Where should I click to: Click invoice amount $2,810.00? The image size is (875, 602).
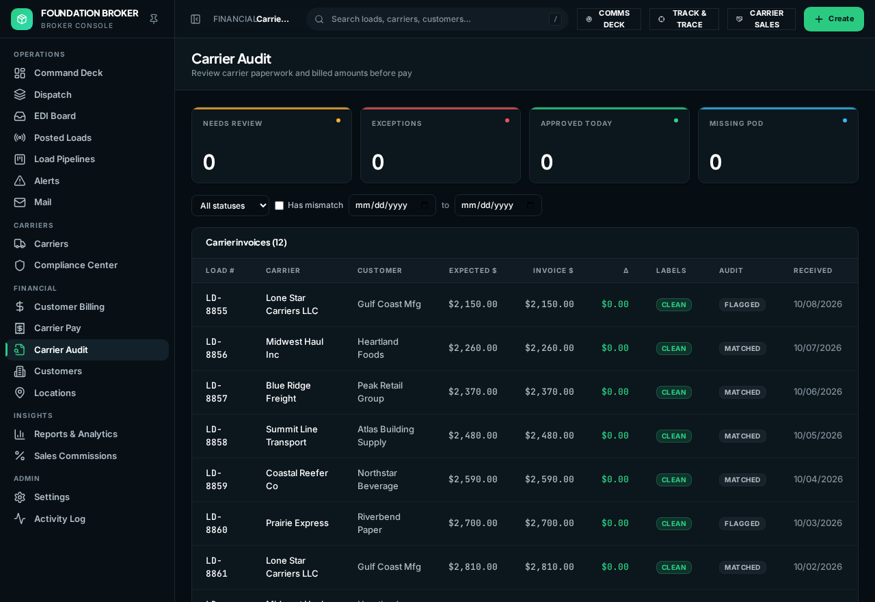[x=550, y=567]
